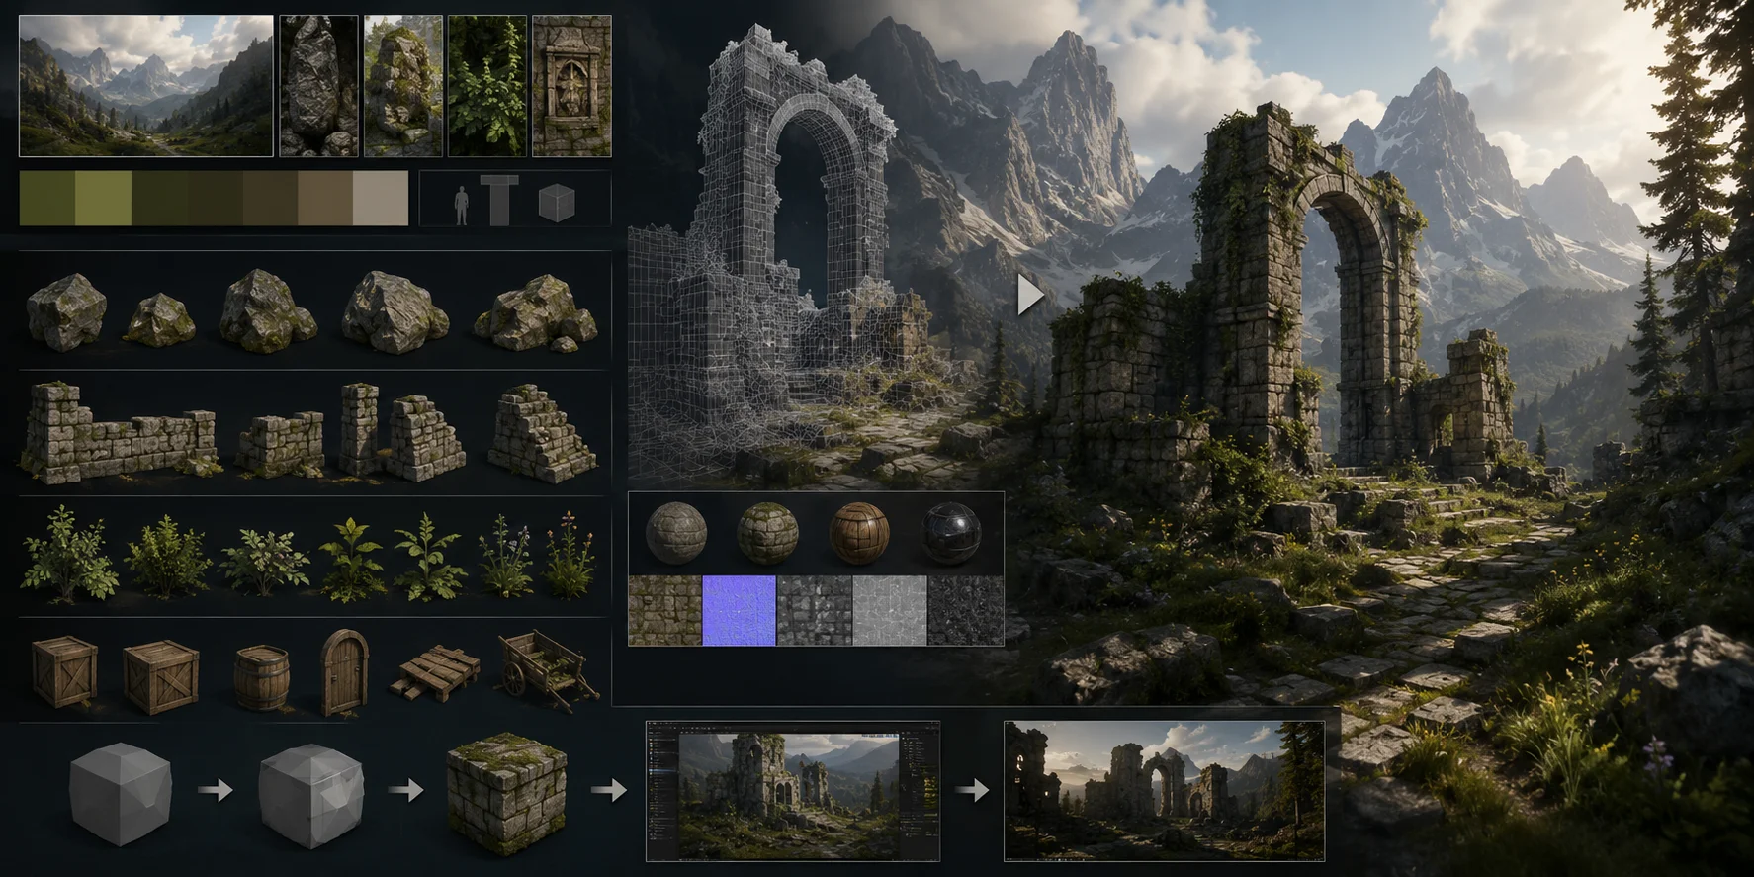Select the mossy stone material sphere

click(x=767, y=533)
